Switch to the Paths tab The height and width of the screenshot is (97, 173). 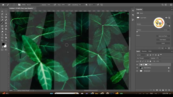[x=150, y=51]
